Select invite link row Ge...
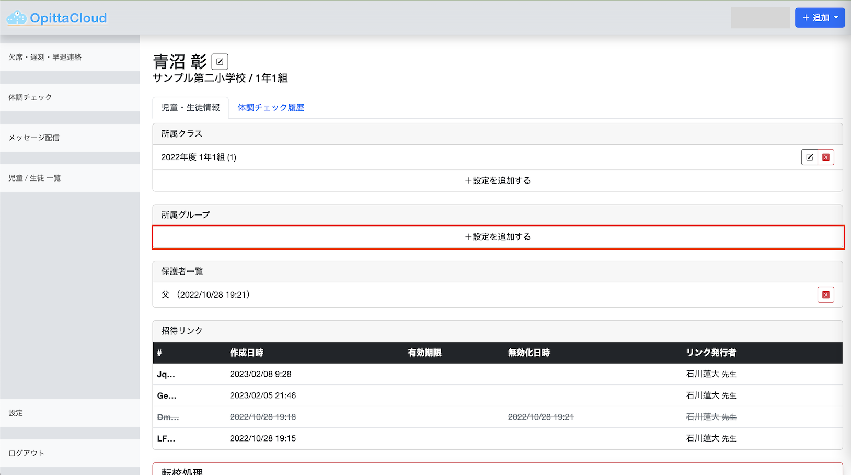The height and width of the screenshot is (475, 851). (x=498, y=395)
